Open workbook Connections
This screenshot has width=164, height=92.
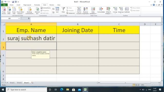(x=46, y=8)
